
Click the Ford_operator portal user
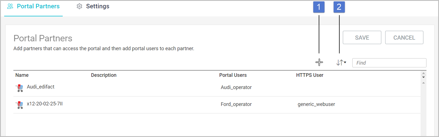click(x=236, y=104)
